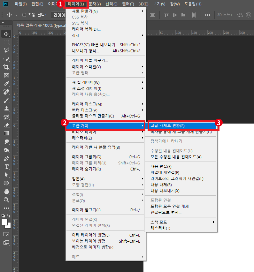Expand the 래스터화(Z) submenu
This screenshot has height=272, width=254.
point(106,138)
